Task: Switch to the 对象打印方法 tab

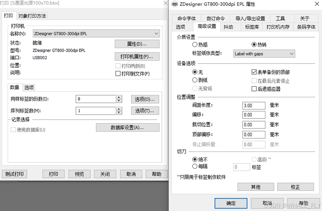Action: 32,16
